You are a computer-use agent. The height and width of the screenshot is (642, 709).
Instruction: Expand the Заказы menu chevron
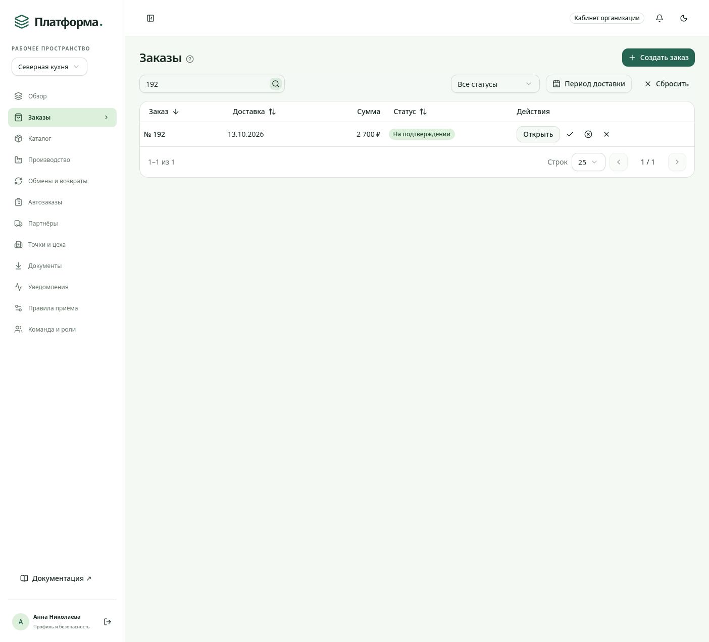(x=106, y=118)
